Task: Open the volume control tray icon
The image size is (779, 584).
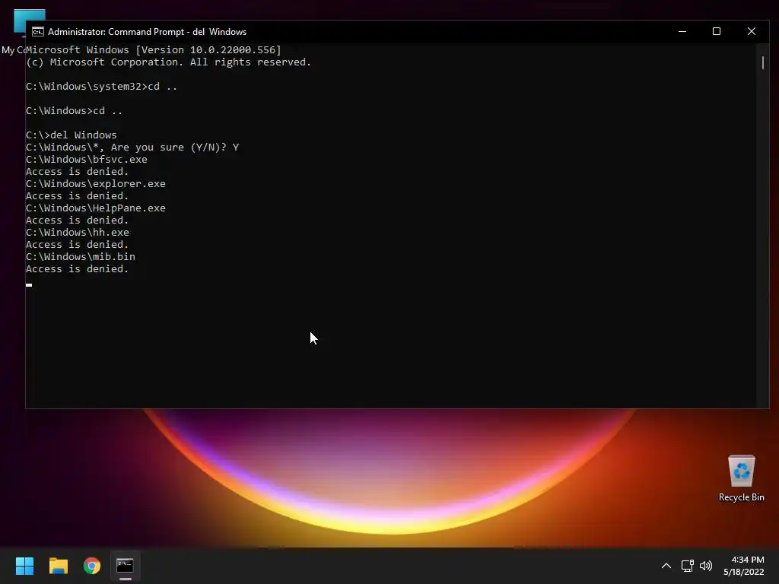Action: (x=705, y=566)
